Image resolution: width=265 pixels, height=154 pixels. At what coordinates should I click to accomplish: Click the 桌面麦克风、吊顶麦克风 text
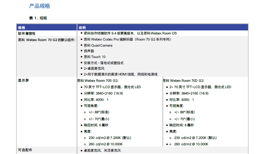102,151
